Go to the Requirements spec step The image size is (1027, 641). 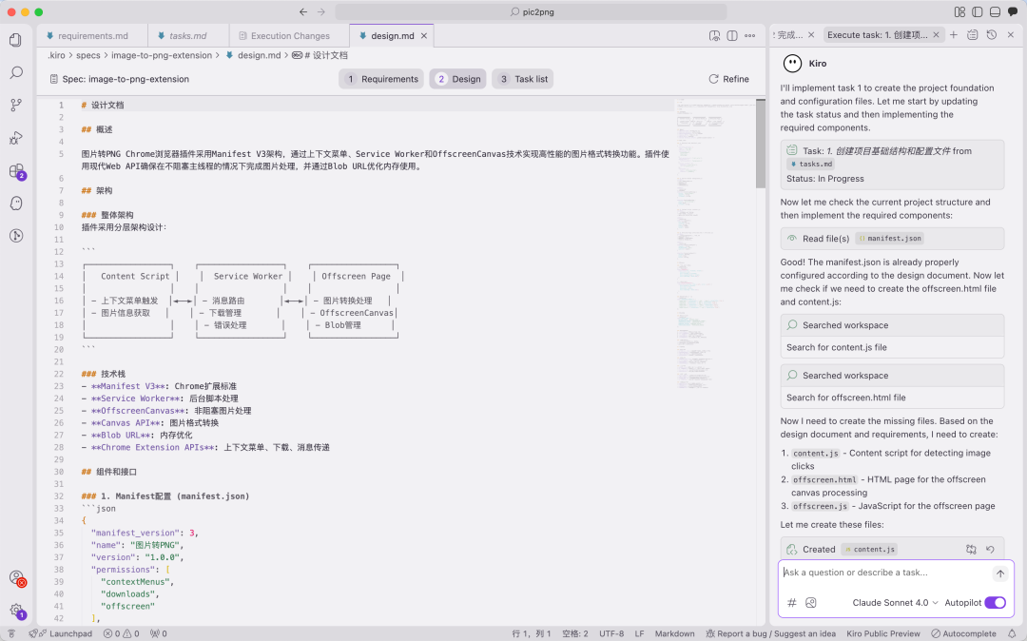point(381,79)
